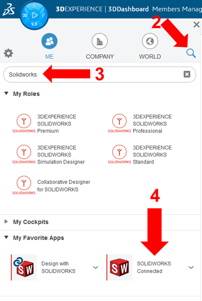Open the Design with SOLIDWORKS dropdown chevron
Image resolution: width=202 pixels, height=301 pixels.
coord(95,267)
